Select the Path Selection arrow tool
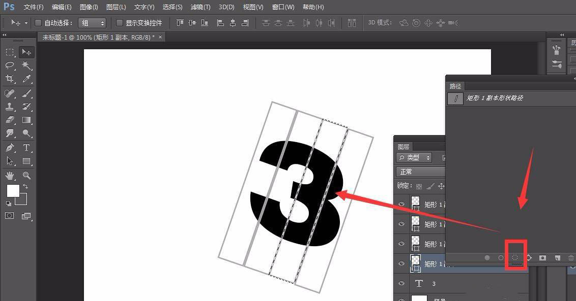Image resolution: width=576 pixels, height=301 pixels. click(x=10, y=160)
